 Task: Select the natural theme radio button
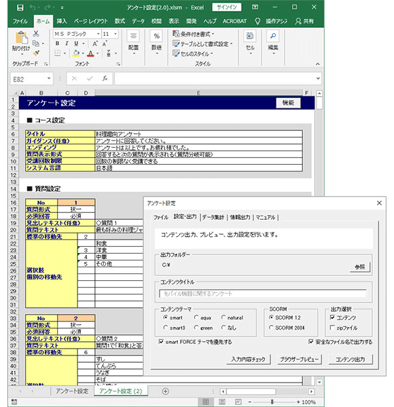coord(223,317)
